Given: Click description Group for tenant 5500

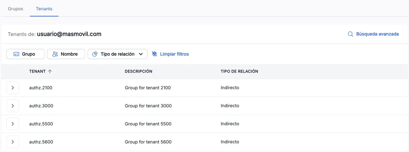Looking at the screenshot, I should [148, 124].
